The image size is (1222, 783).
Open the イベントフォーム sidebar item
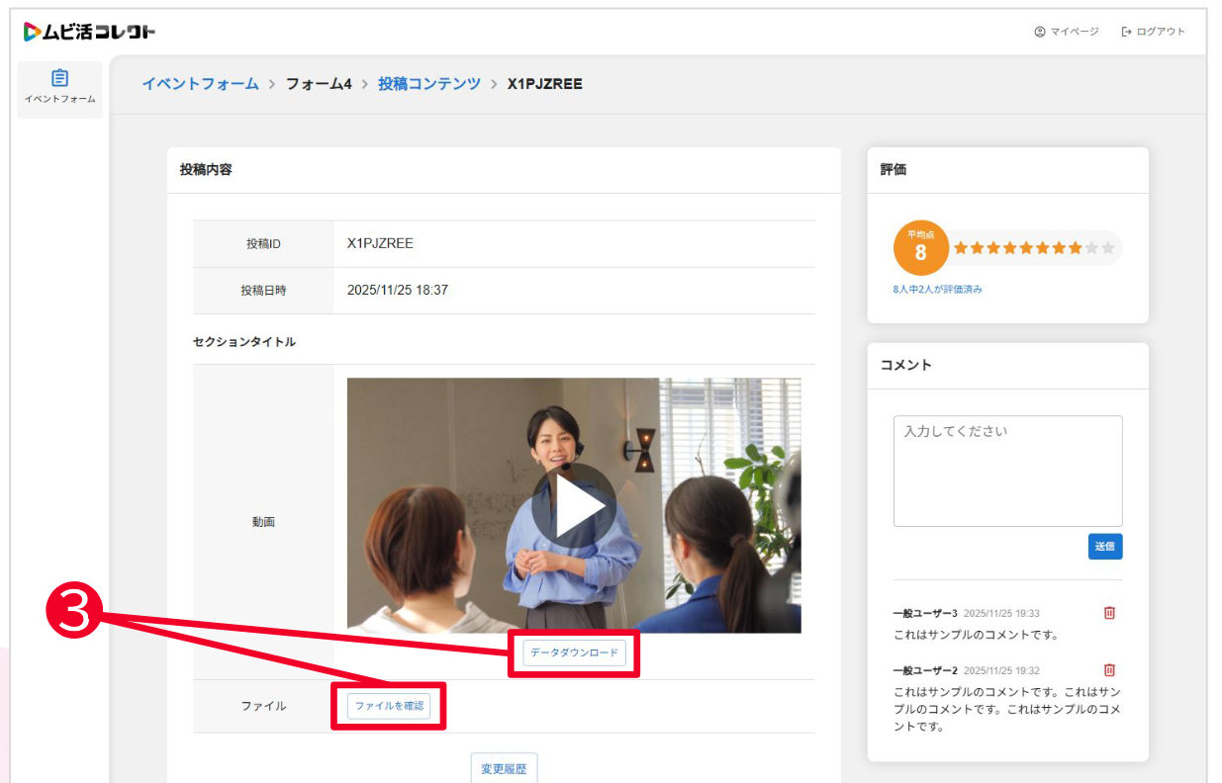pyautogui.click(x=59, y=87)
